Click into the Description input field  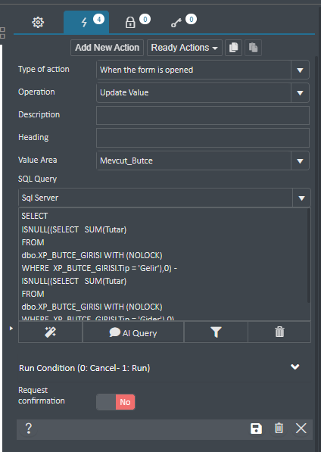click(x=203, y=115)
